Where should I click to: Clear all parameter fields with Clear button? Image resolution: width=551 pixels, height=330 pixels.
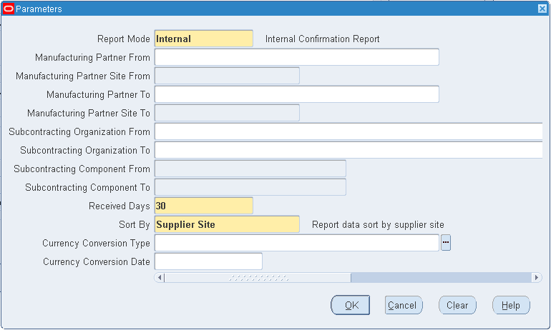coord(457,305)
